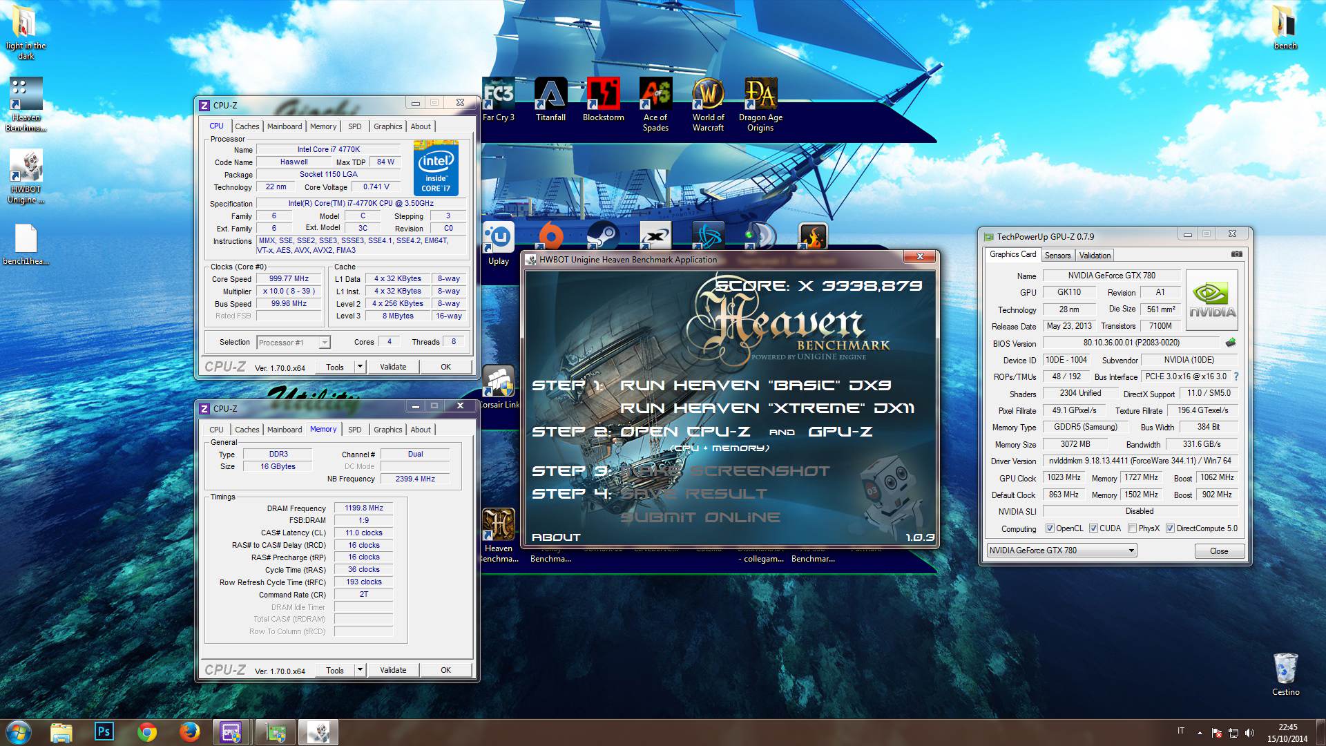Click OK in the CPU-Z Memory window
This screenshot has width=1326, height=746.
[445, 670]
